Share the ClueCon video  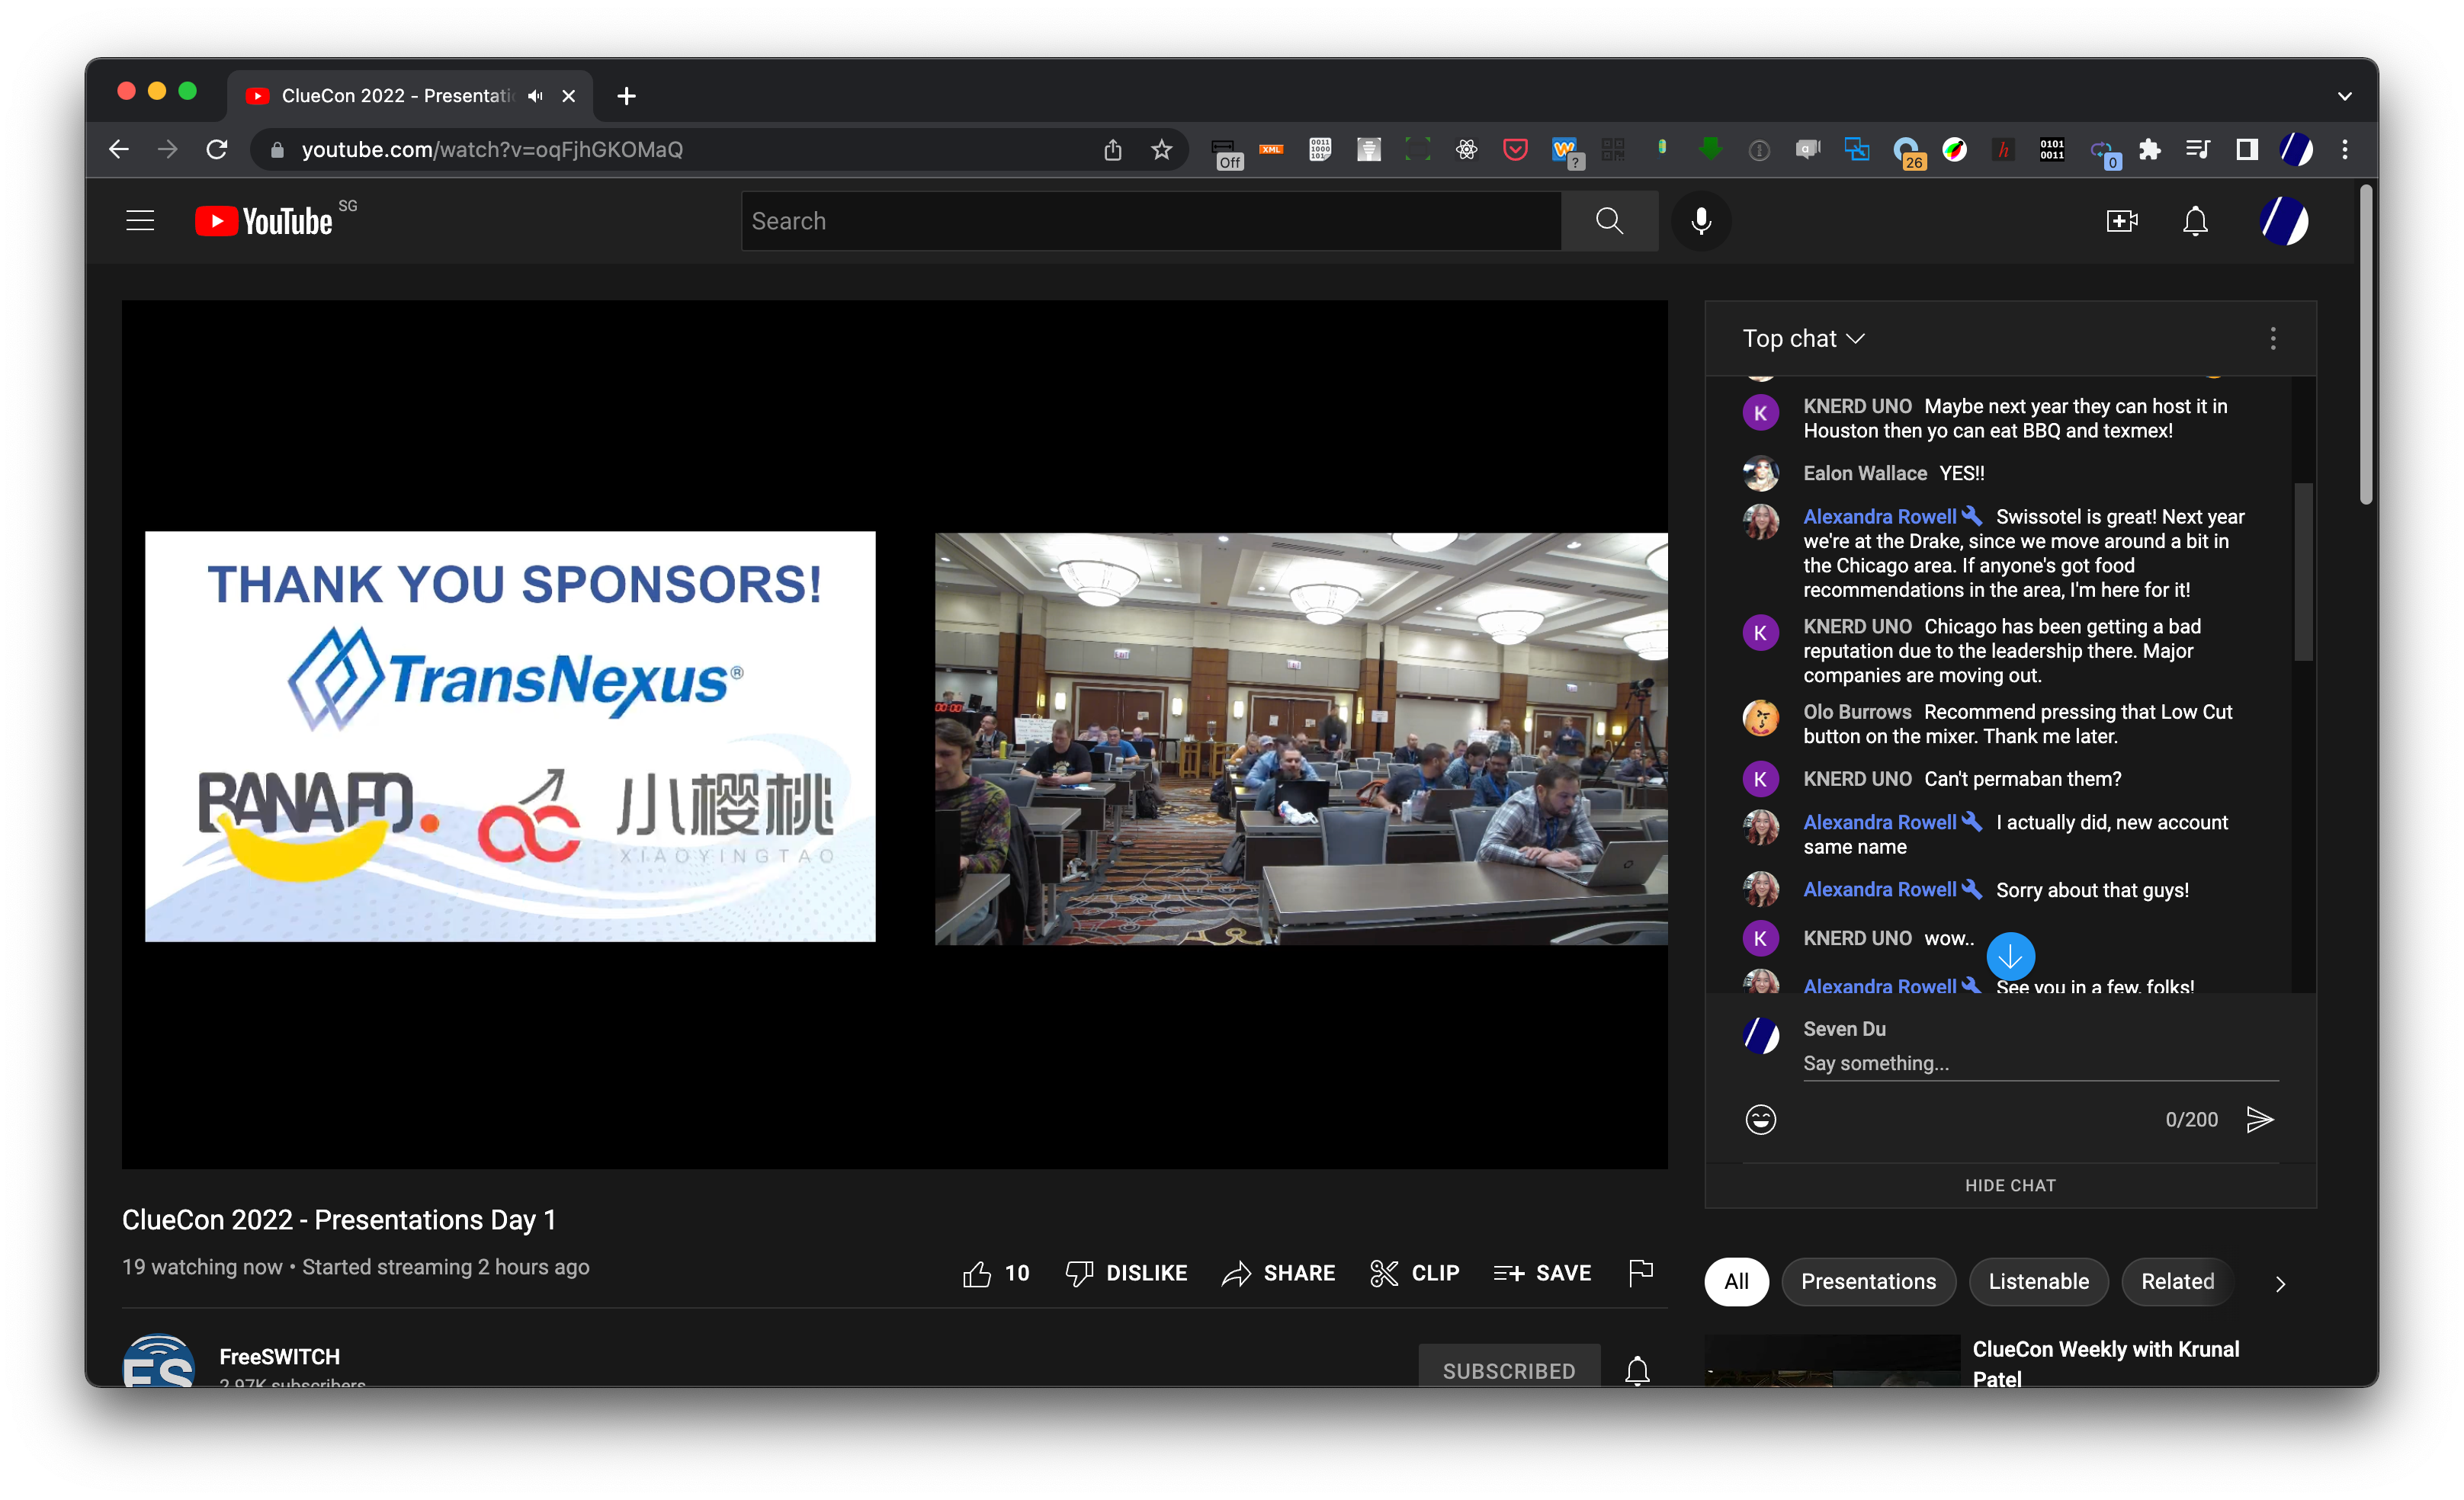[x=1278, y=1272]
